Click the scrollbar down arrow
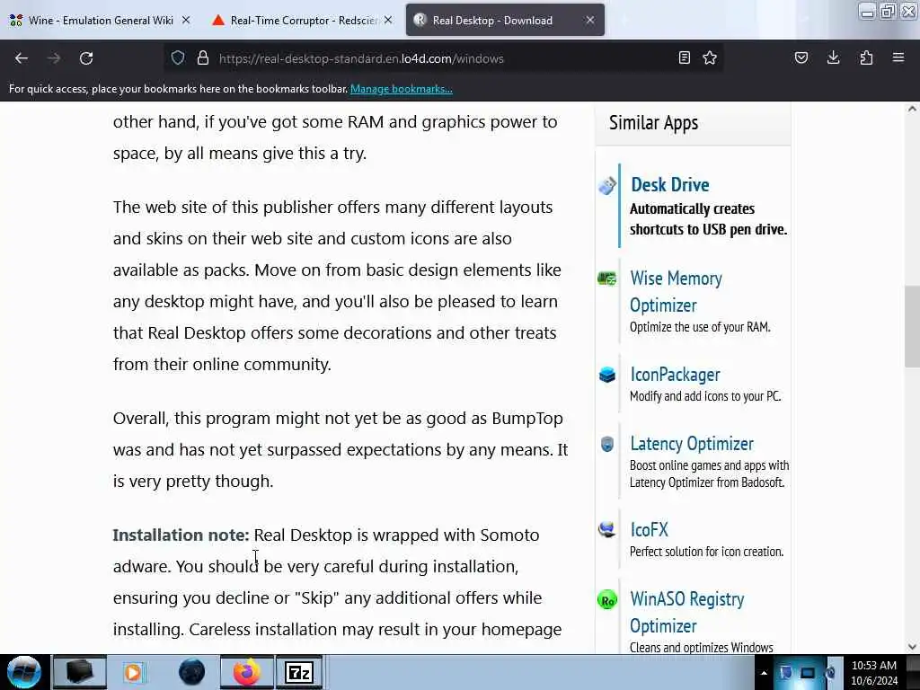The height and width of the screenshot is (690, 920). 912,647
